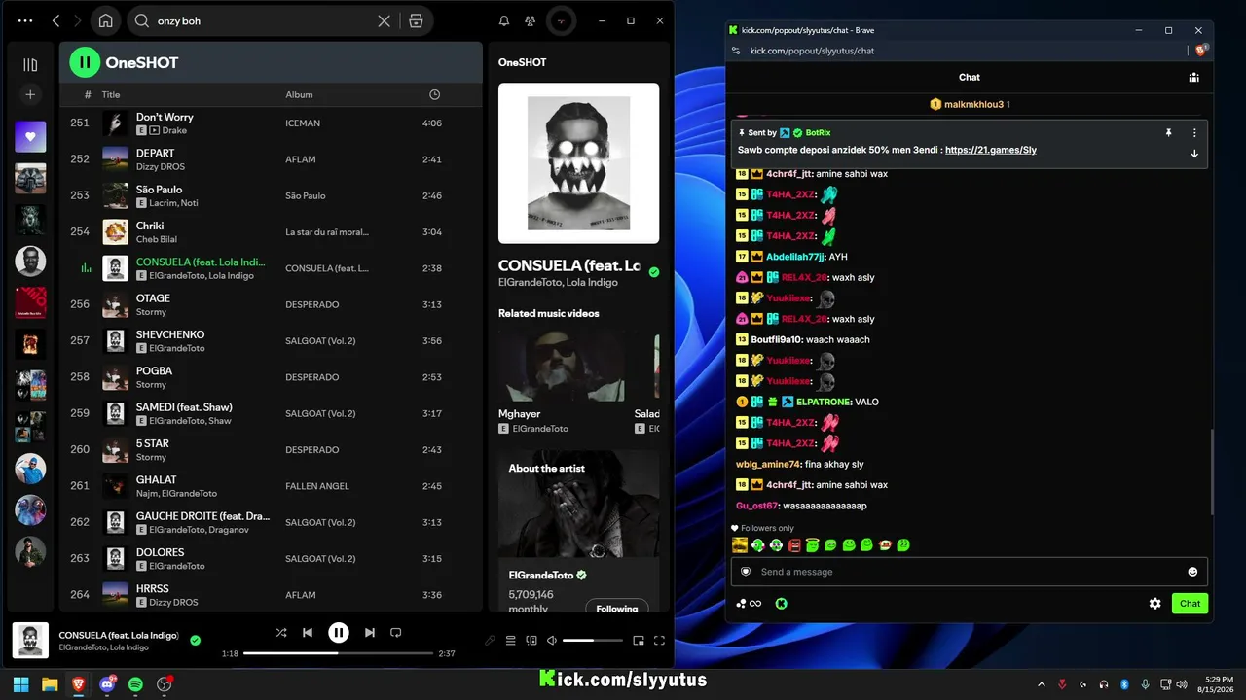Image resolution: width=1246 pixels, height=700 pixels.
Task: Open Discord from the taskbar
Action: click(107, 684)
